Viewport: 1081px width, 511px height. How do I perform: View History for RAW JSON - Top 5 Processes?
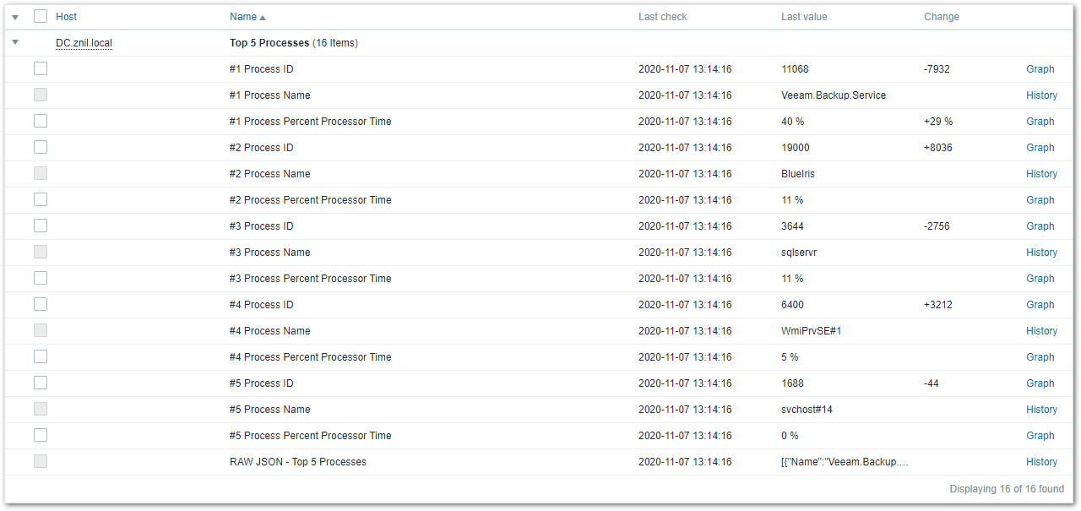click(x=1041, y=462)
